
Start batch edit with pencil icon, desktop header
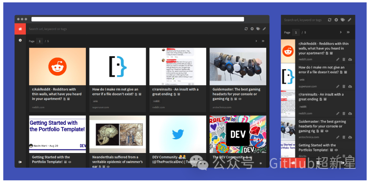264,29
